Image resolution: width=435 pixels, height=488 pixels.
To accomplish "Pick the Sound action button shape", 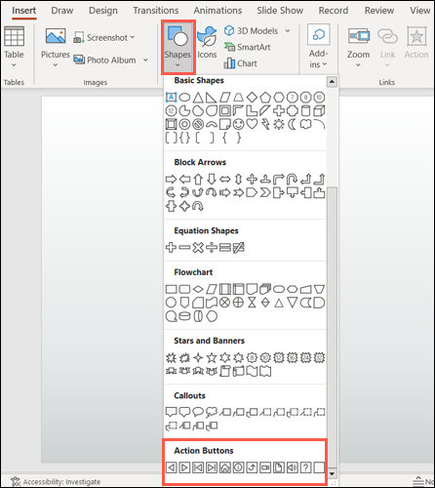I will tap(292, 468).
